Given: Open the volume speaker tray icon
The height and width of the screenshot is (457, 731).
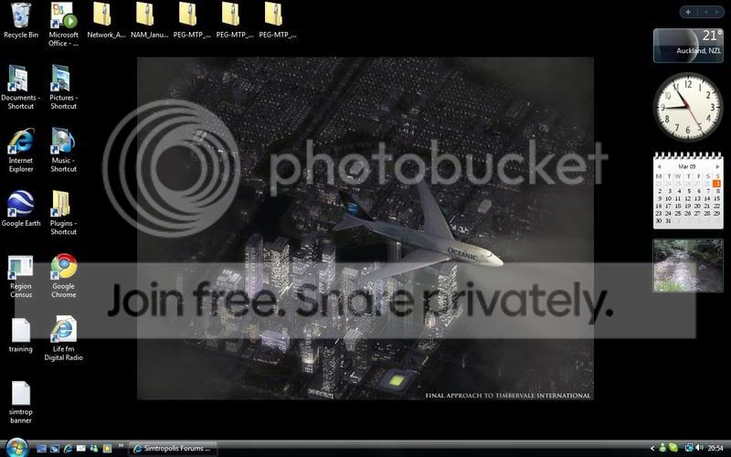Looking at the screenshot, I should [x=699, y=448].
